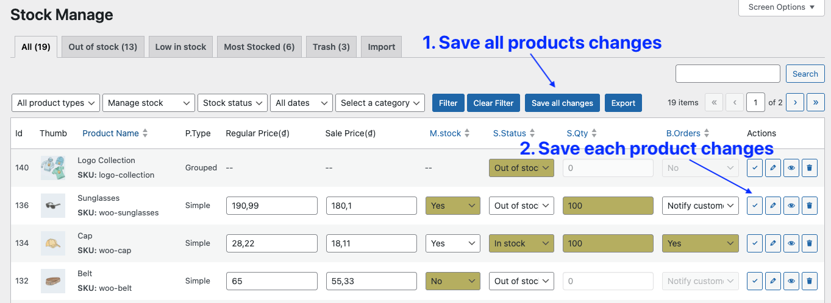Change Cap stock status dropdown
The image size is (831, 303).
(x=521, y=243)
